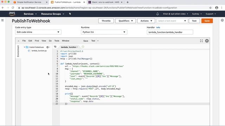
Task: Click the Throttle button
Action: (x=106, y=21)
